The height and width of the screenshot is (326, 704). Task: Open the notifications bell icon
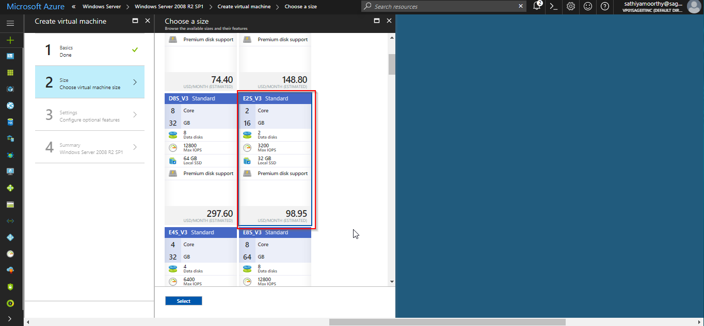(537, 7)
